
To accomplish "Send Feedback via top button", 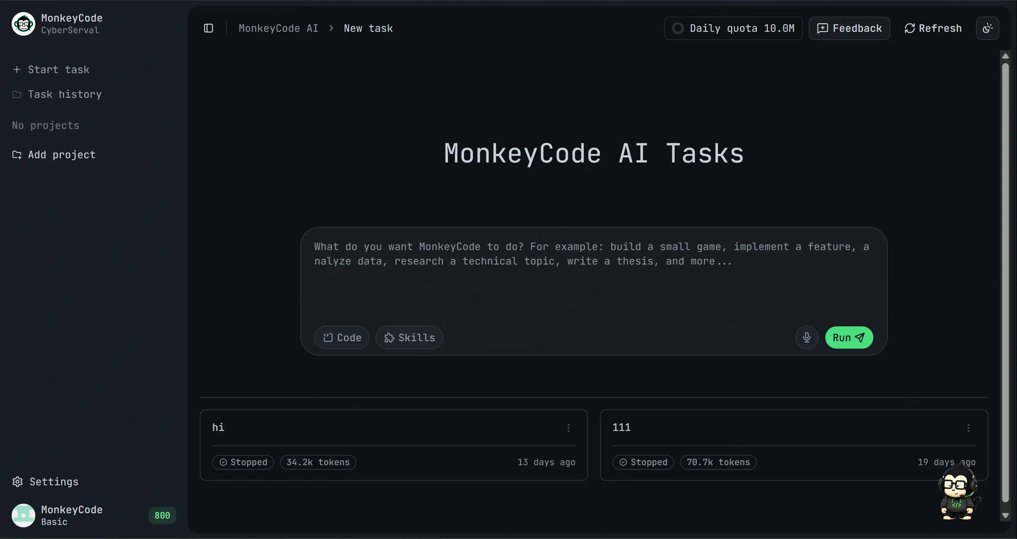I will click(849, 28).
